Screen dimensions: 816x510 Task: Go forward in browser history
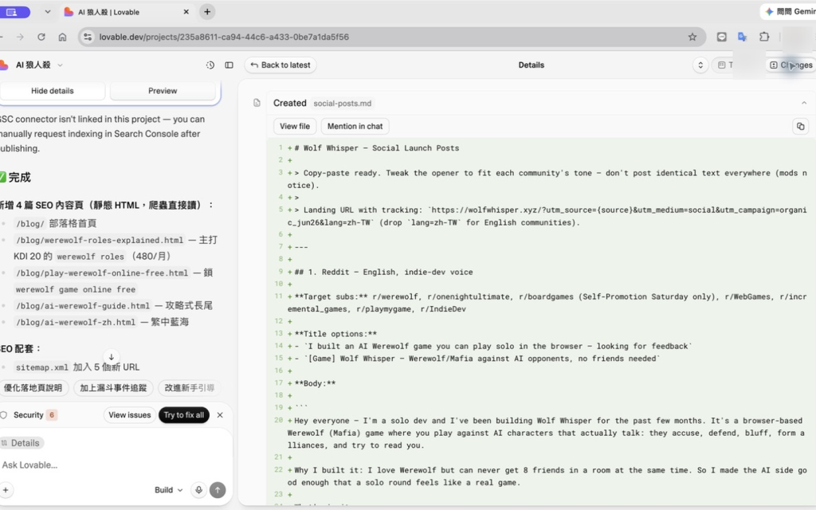coord(20,37)
